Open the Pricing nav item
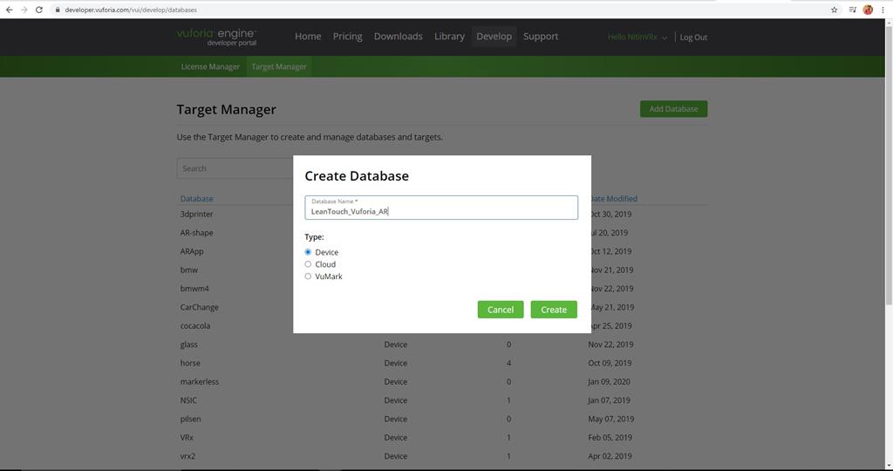 click(x=347, y=37)
